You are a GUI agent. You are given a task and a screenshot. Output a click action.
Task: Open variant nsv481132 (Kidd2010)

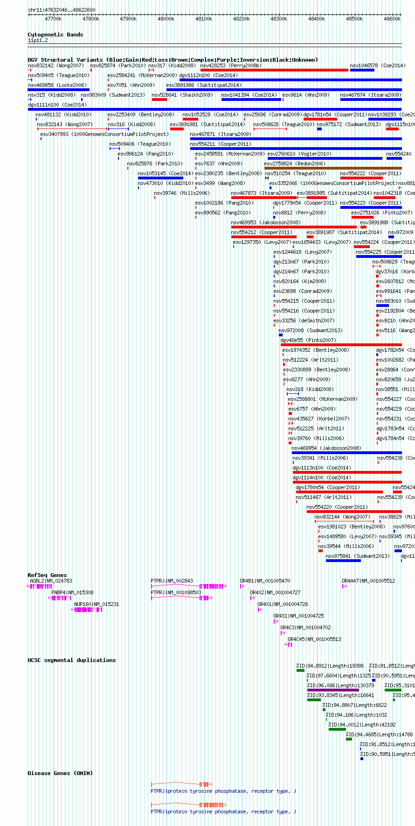(64, 114)
